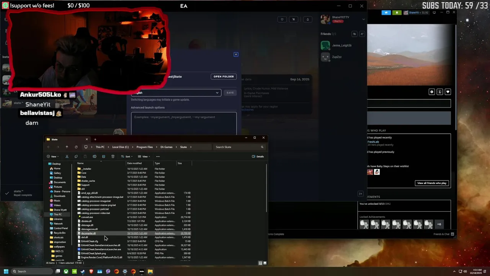The image size is (490, 276).
Task: Click the Delete trash icon in Explorer toolbar
Action: (113, 156)
